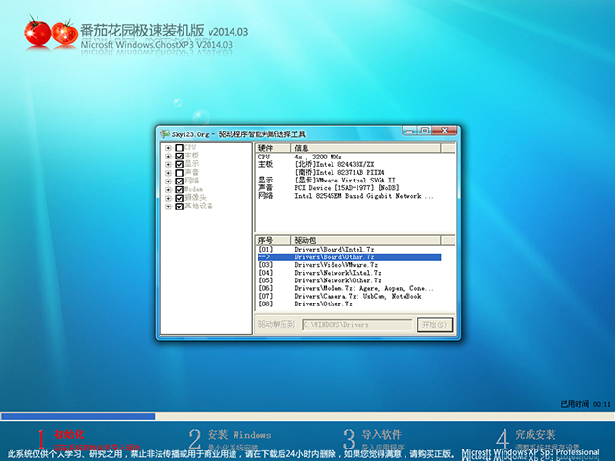
Task: Toggle the CPU driver checkbox
Action: pyautogui.click(x=179, y=148)
